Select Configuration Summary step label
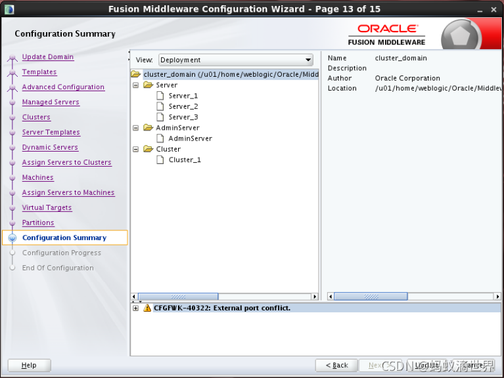 tap(64, 238)
